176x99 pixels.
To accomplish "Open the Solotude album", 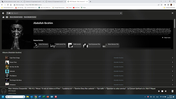I will pyautogui.click(x=12, y=71).
